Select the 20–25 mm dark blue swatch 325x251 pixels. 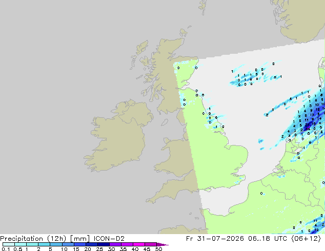pos(91,244)
